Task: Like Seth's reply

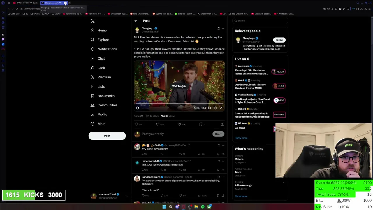Action: pyautogui.click(x=181, y=154)
